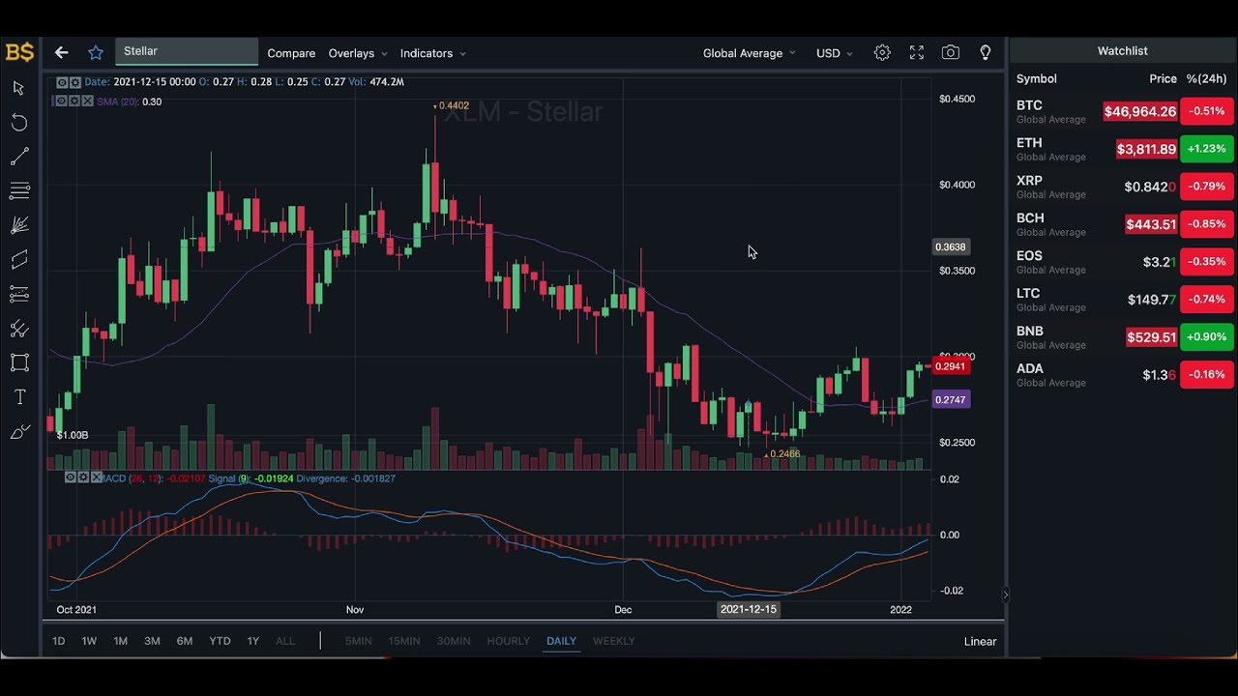Select the 1Y time range

(x=252, y=641)
